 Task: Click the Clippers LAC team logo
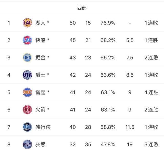pyautogui.click(x=27, y=40)
